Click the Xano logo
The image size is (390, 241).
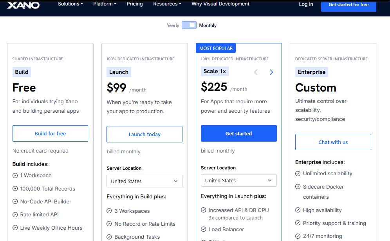pyautogui.click(x=23, y=5)
